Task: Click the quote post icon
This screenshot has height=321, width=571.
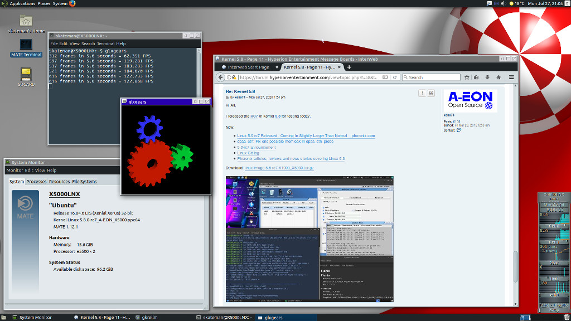Action: 431,94
